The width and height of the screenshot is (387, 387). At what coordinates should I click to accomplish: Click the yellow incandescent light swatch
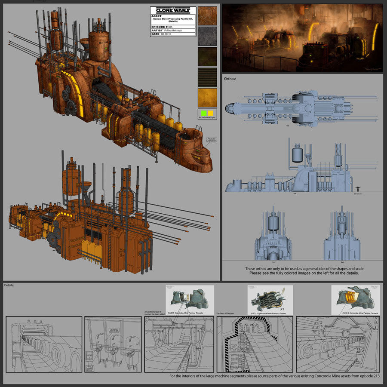click(211, 113)
